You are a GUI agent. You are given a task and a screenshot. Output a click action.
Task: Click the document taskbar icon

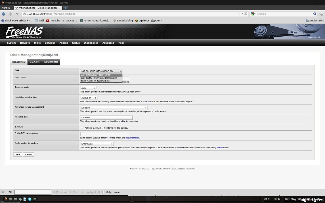pyautogui.click(x=25, y=199)
